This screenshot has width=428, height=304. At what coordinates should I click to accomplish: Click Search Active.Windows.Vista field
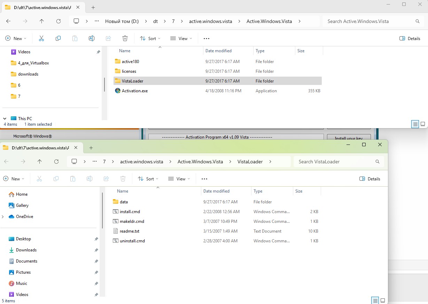373,21
